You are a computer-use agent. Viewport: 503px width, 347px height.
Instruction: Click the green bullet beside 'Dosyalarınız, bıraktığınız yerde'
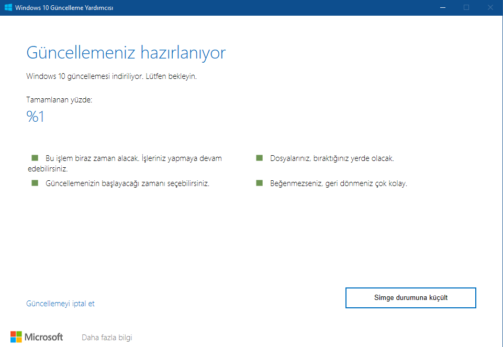pos(259,158)
